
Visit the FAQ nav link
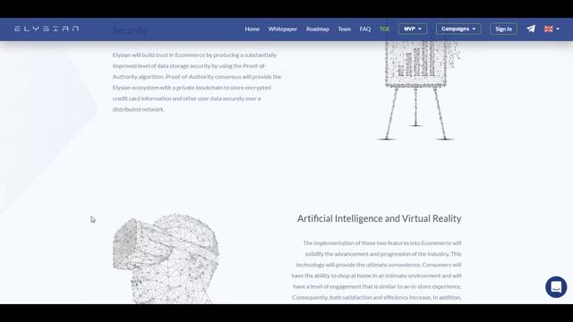[x=364, y=29]
